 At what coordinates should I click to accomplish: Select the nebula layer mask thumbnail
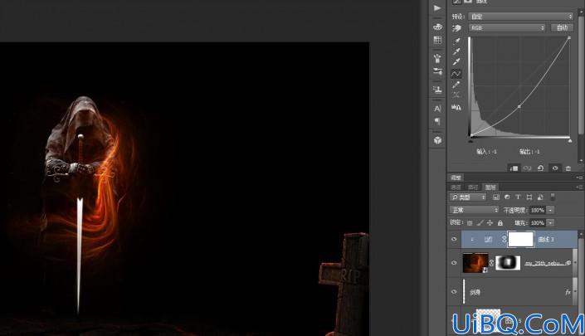pyautogui.click(x=508, y=263)
